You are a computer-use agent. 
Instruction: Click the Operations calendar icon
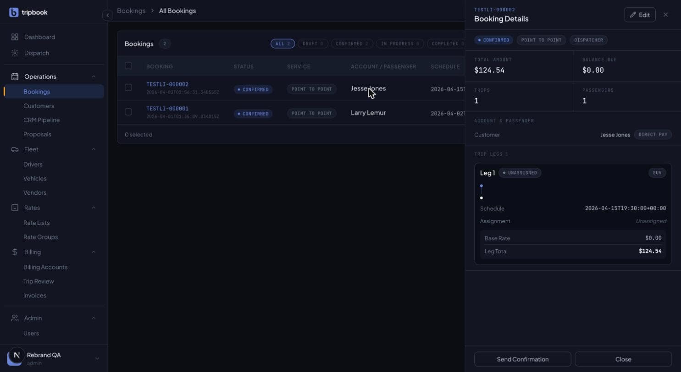click(15, 77)
